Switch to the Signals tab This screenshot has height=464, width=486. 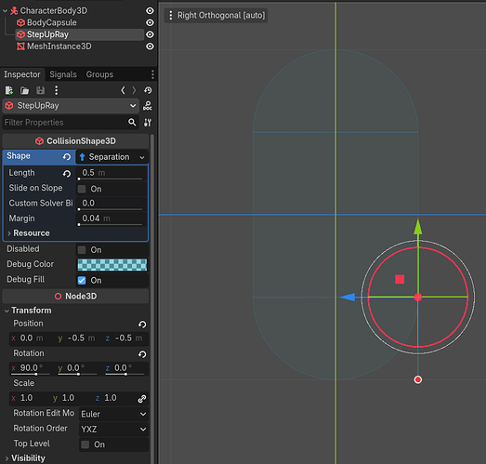pos(63,74)
